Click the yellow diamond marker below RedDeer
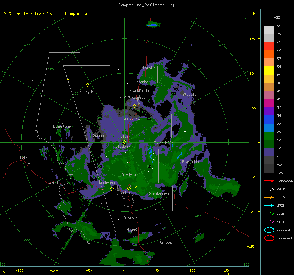Image resolution: width=294 pixels, height=275 pixels. point(134,106)
